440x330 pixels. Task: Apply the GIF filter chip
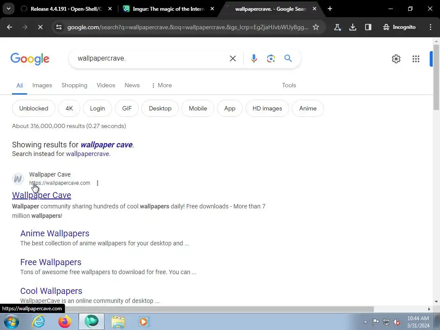[127, 108]
